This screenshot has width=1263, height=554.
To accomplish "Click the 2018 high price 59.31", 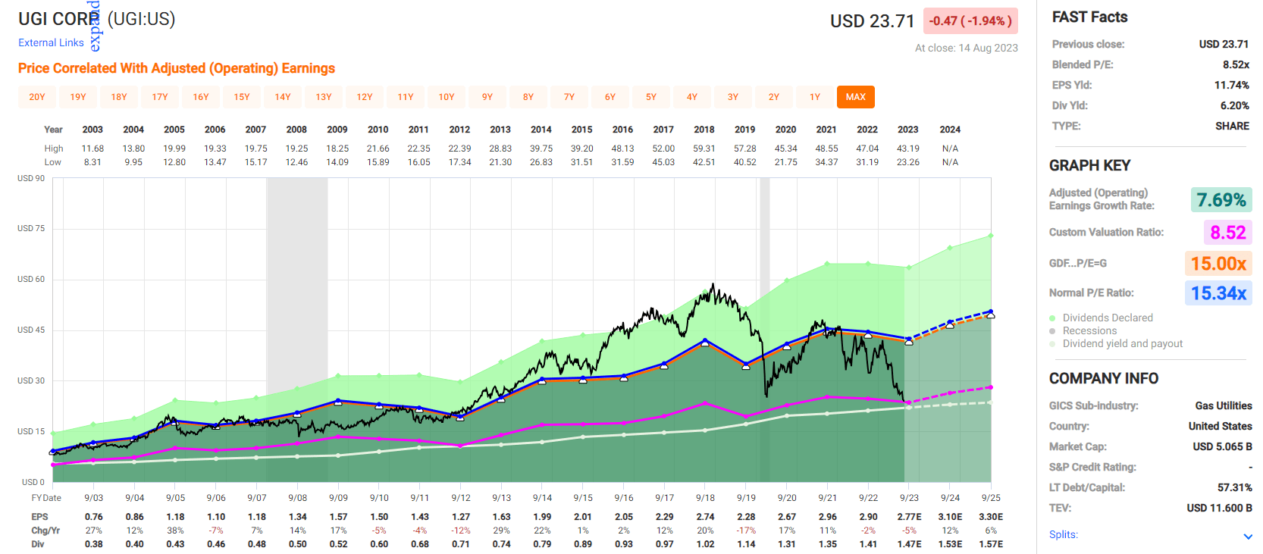I will (x=704, y=149).
